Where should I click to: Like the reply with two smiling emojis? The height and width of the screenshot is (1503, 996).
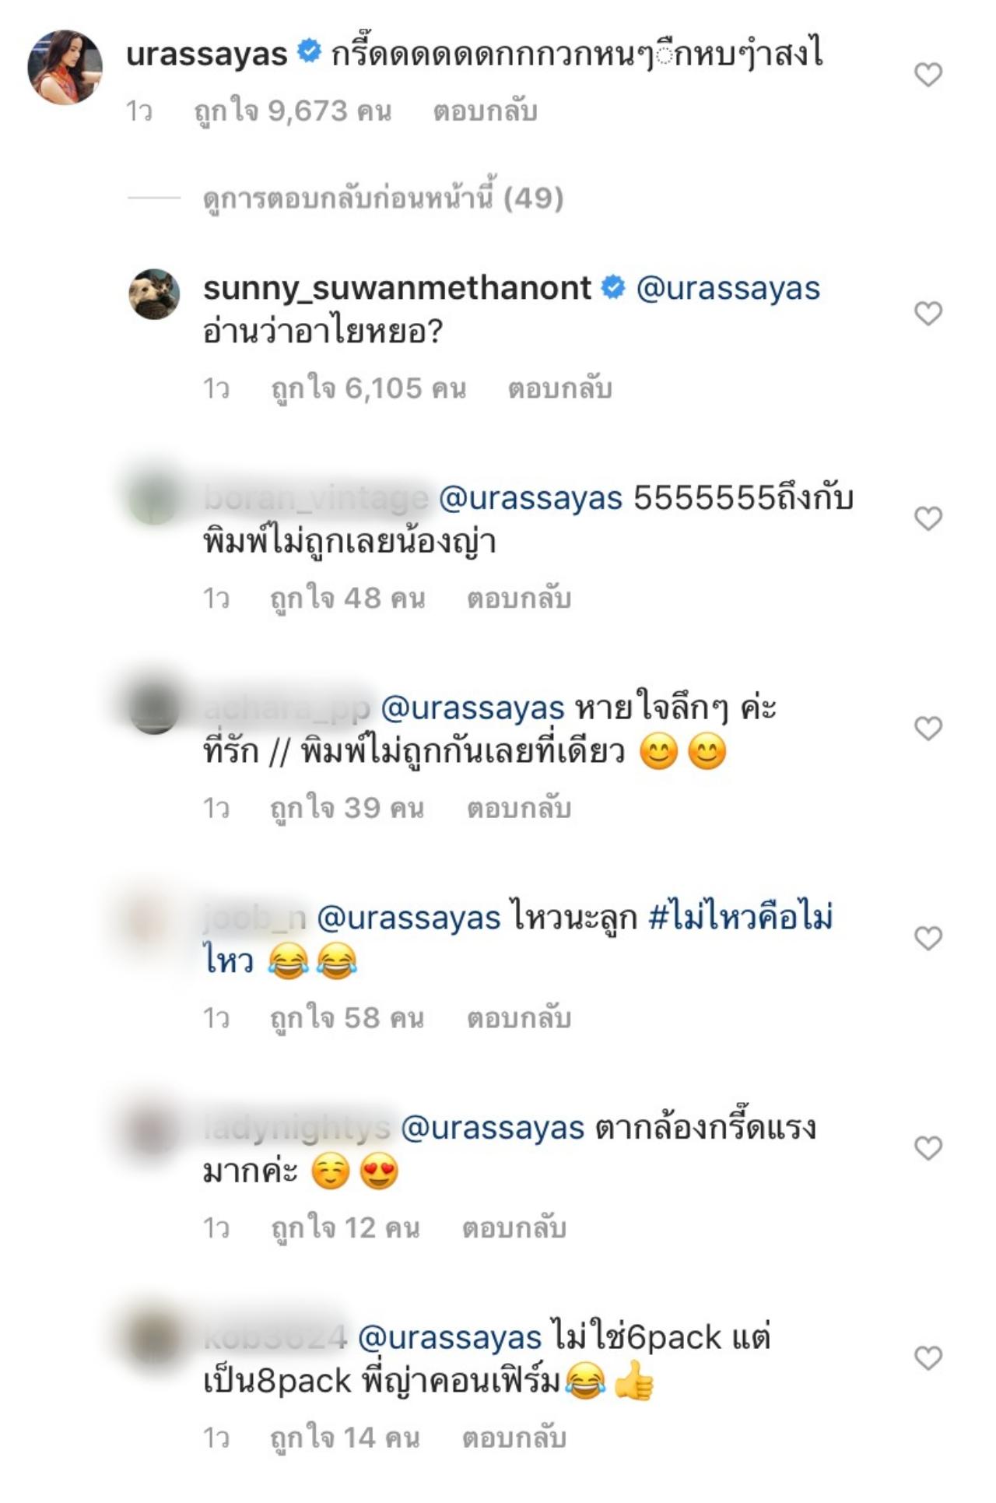coord(928,729)
